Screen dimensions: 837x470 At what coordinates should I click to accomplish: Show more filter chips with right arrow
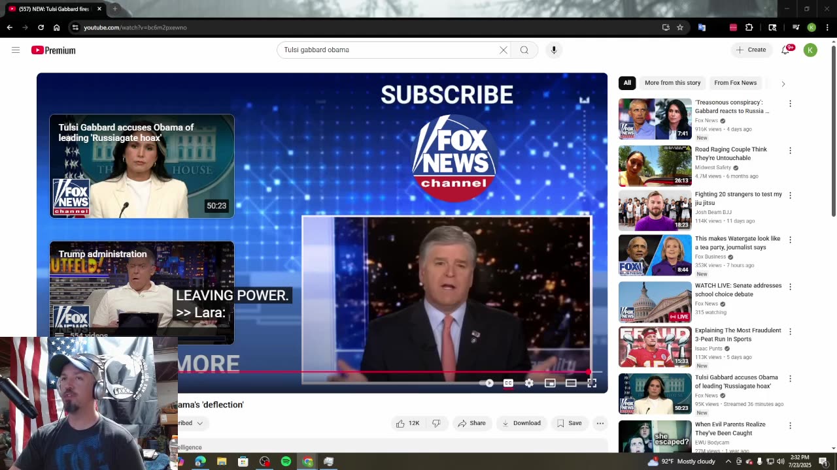pyautogui.click(x=783, y=84)
